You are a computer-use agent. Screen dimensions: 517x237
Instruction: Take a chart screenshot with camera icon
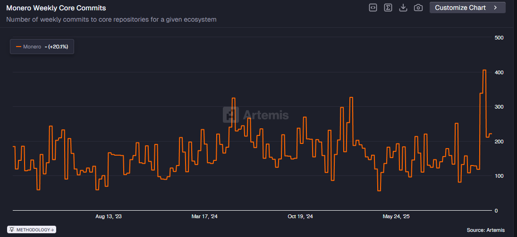click(418, 8)
